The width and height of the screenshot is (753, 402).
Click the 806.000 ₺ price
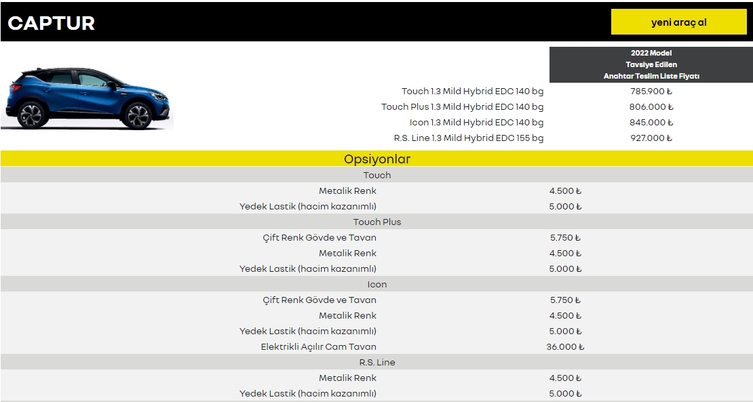(x=651, y=107)
